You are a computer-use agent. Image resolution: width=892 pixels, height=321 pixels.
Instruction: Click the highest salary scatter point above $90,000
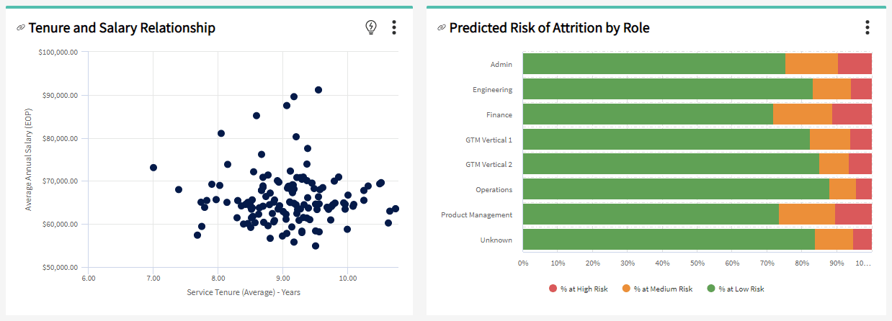pos(318,90)
